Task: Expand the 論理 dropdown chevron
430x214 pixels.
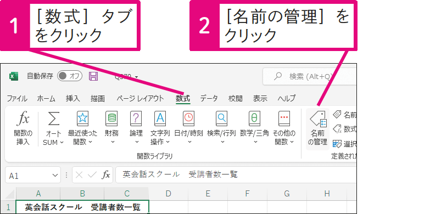Action: 136,142
